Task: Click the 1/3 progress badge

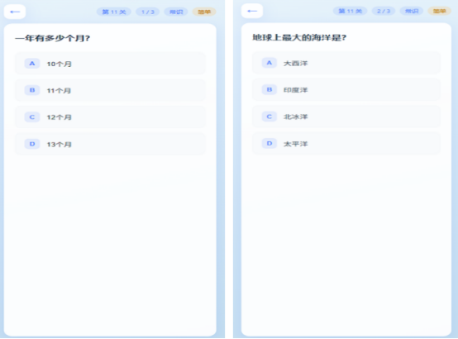Action: (147, 12)
